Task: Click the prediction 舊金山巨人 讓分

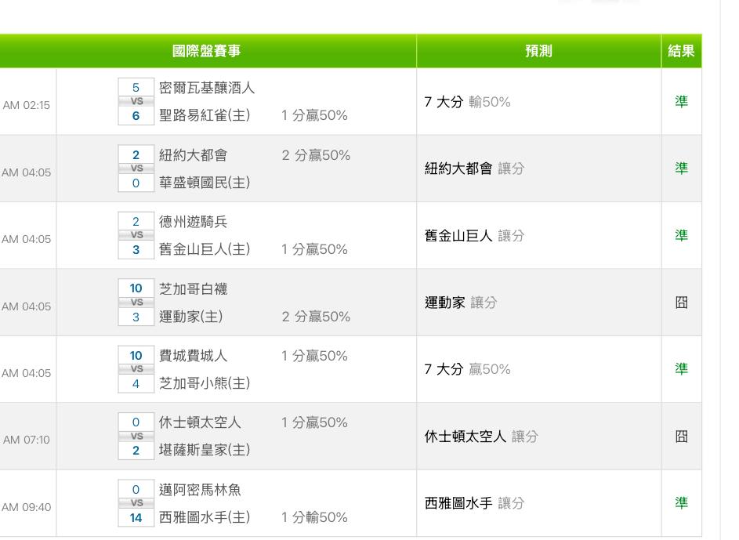Action: tap(475, 236)
